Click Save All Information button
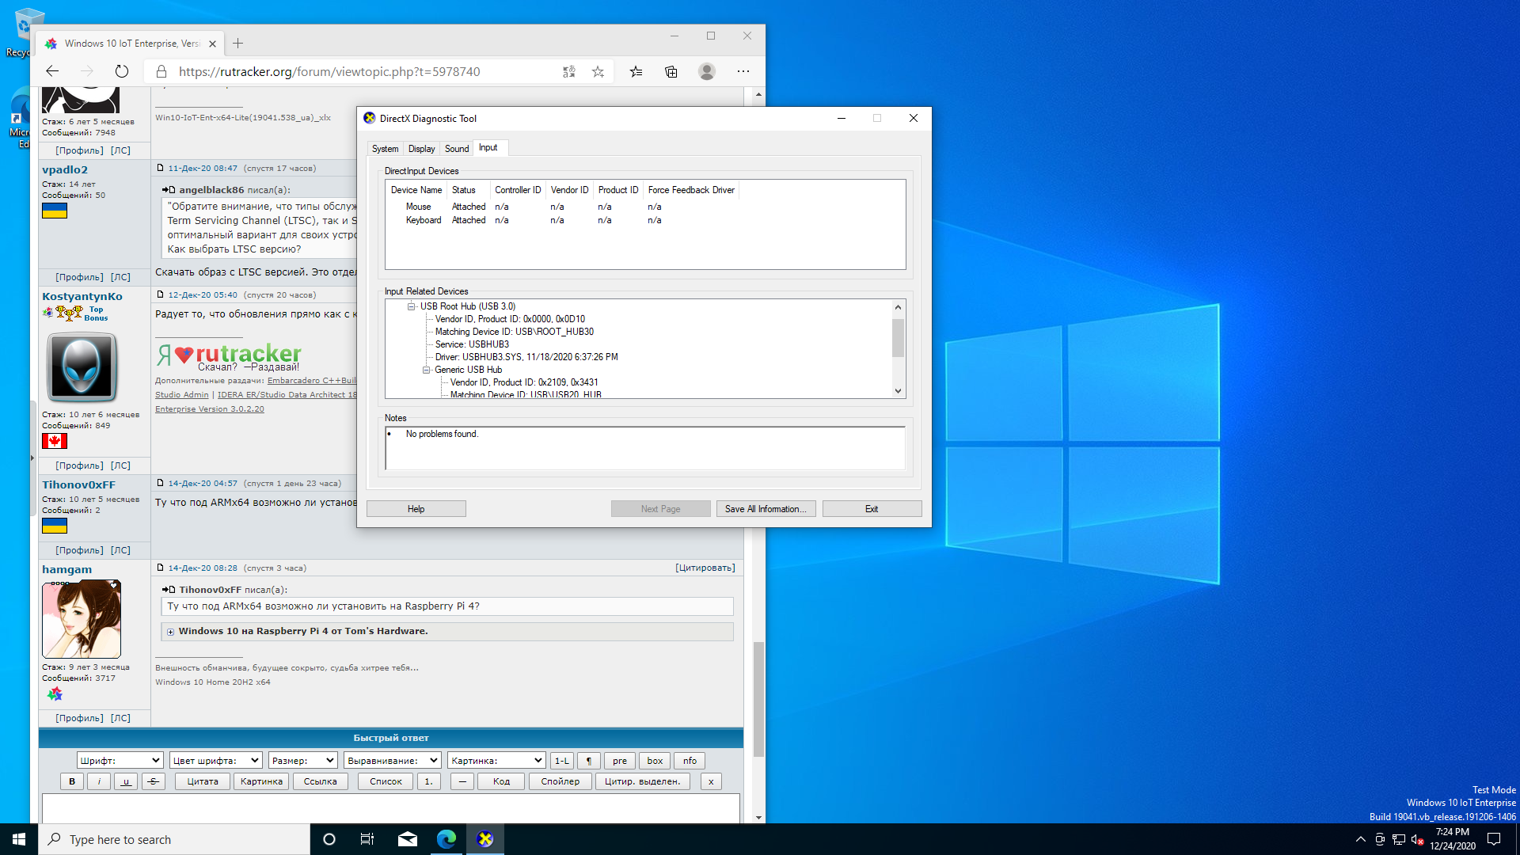Screen dimensions: 1520x855 click(x=766, y=509)
